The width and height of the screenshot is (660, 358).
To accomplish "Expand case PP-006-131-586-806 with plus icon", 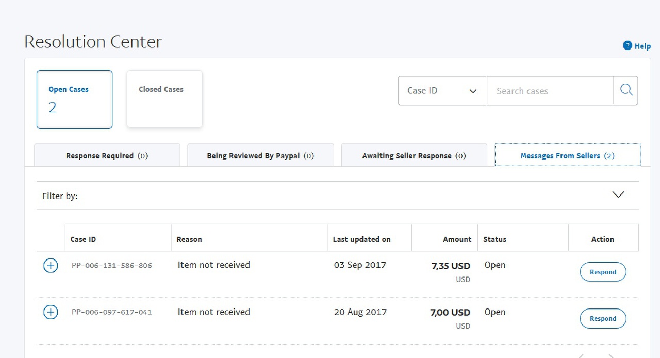I will pos(51,266).
